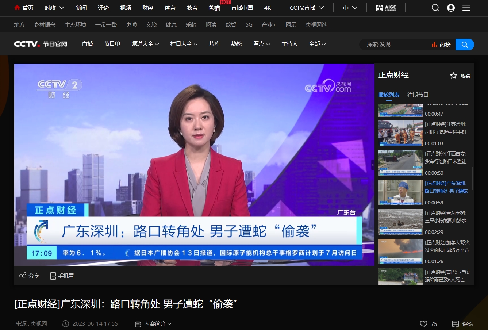
Task: Go to the 教育 section
Action: pyautogui.click(x=192, y=8)
